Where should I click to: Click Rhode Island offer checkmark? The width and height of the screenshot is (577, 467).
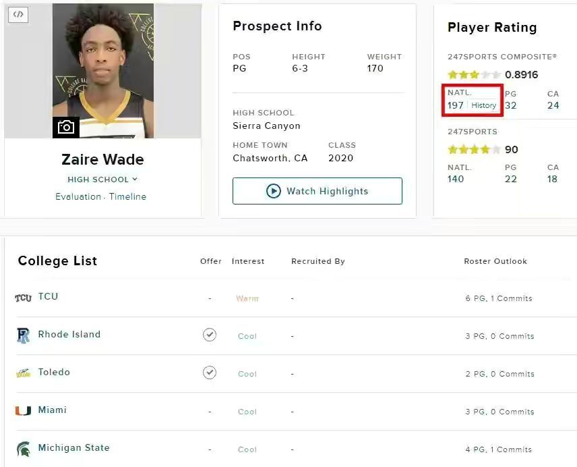[210, 335]
